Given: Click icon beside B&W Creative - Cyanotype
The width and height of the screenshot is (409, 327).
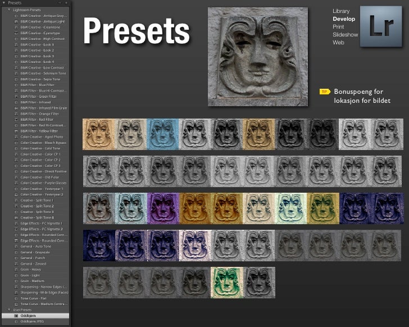Looking at the screenshot, I should [x=16, y=33].
